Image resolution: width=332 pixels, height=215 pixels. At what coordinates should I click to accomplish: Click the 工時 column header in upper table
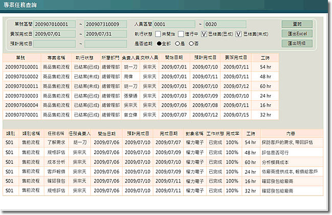265,58
